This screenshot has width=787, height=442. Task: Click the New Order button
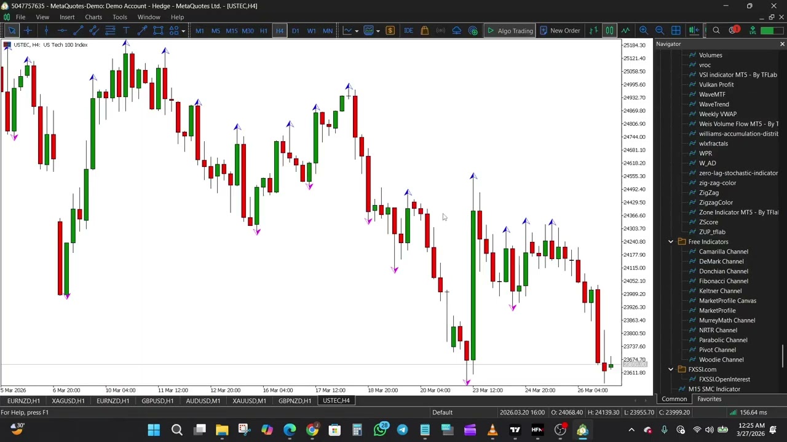point(560,31)
